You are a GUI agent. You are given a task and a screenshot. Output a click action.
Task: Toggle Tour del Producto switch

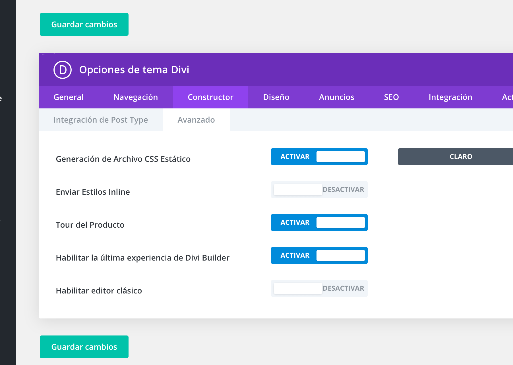319,223
